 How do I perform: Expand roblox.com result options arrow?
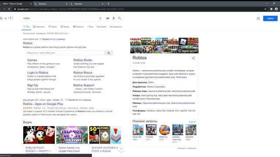(40, 39)
